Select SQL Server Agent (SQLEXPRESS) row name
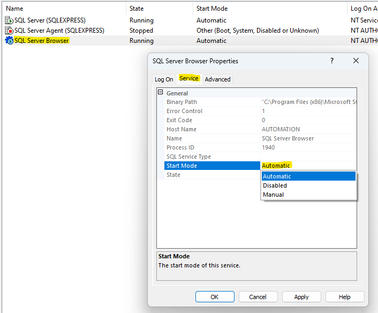The height and width of the screenshot is (313, 378). pyautogui.click(x=59, y=31)
